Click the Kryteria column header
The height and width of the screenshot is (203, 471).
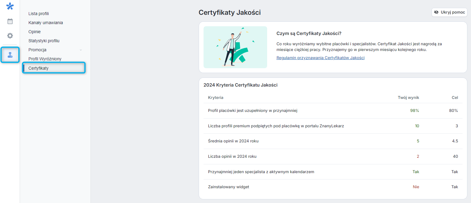(216, 97)
